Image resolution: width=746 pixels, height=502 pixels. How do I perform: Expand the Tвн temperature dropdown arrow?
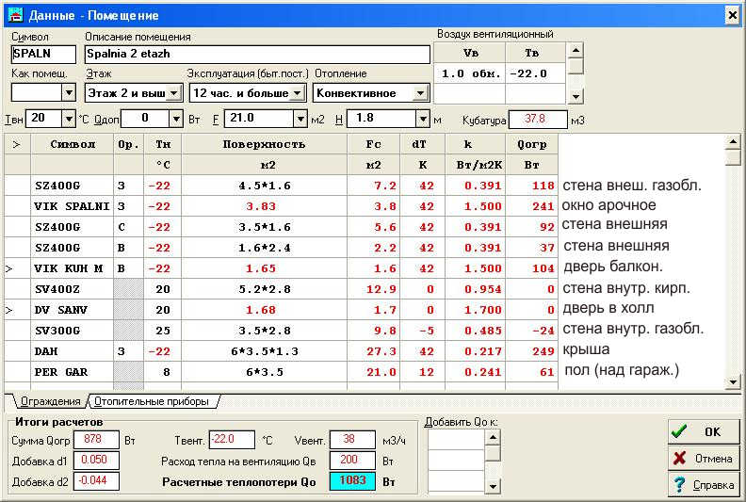click(69, 119)
